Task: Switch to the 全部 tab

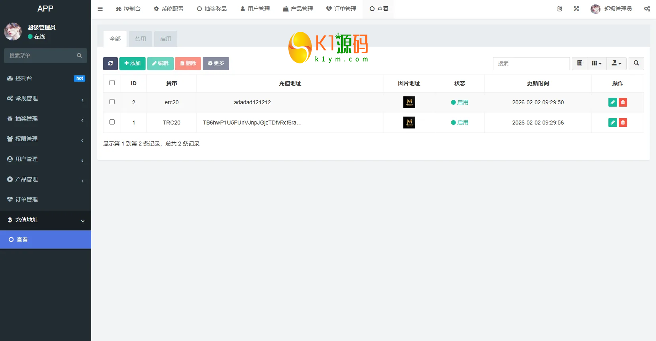Action: 115,39
